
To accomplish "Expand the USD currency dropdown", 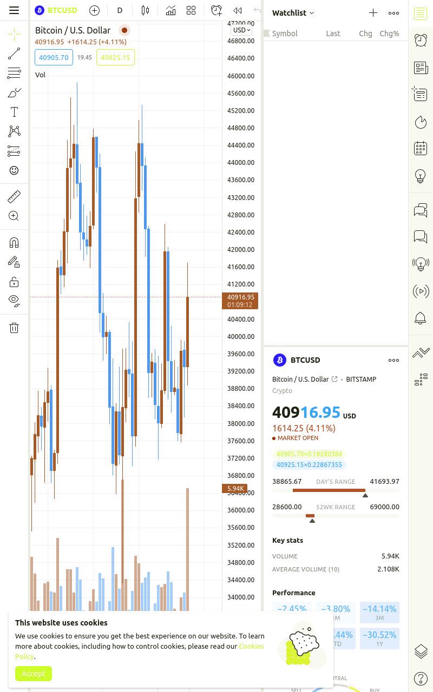I will coord(241,30).
